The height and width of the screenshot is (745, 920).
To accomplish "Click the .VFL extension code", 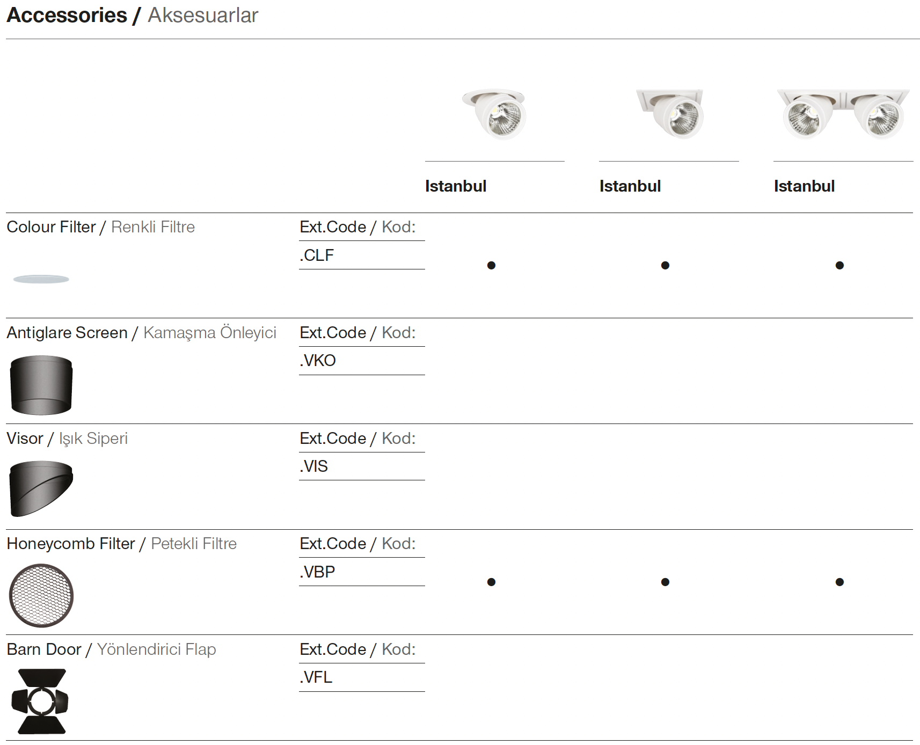I will (x=316, y=677).
